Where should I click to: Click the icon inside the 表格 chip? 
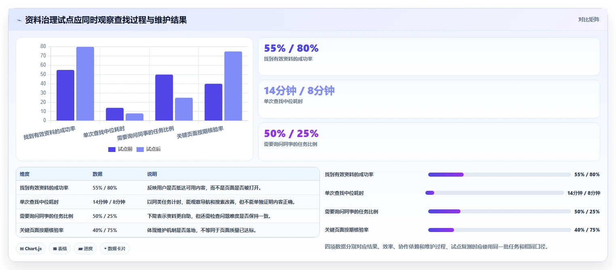[x=55, y=249]
